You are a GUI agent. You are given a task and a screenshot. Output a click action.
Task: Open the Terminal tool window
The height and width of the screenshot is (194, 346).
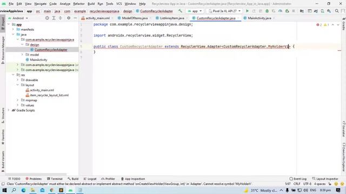55,179
